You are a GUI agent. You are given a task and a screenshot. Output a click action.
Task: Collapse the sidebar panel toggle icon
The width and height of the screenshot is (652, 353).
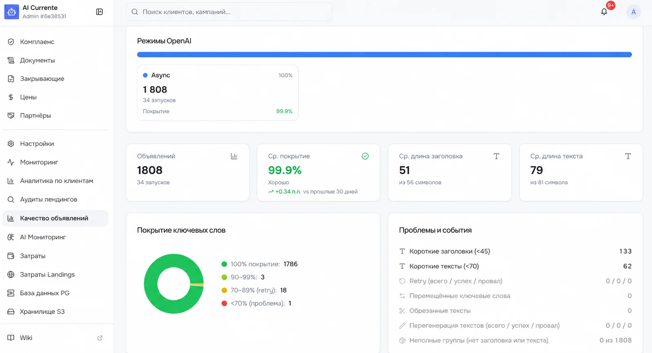[99, 12]
